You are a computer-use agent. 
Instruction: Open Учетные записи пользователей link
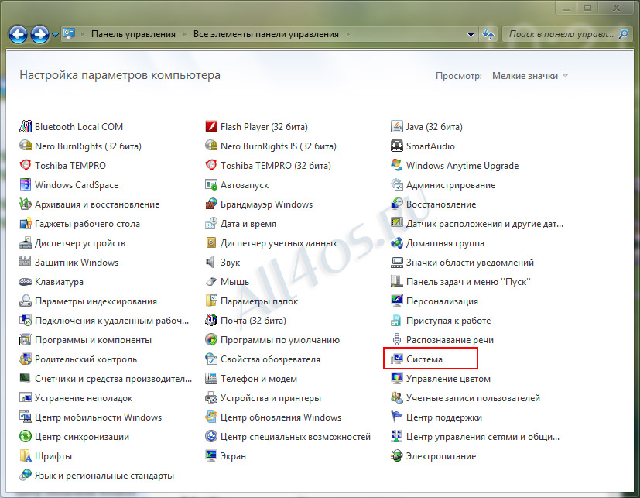473,398
